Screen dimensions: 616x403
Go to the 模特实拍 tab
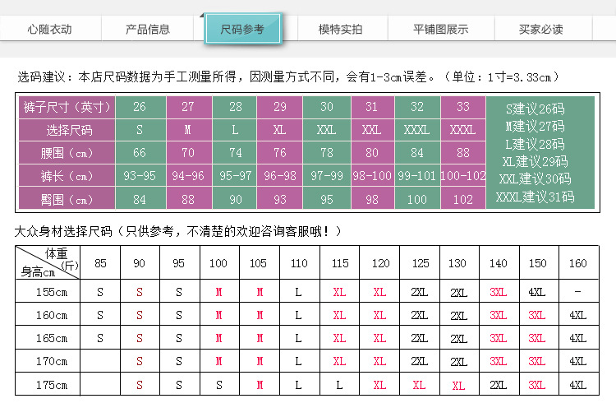point(341,29)
